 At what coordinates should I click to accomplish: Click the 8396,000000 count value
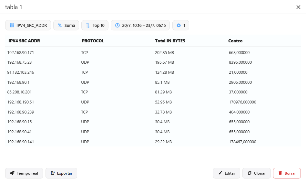pos(240,62)
